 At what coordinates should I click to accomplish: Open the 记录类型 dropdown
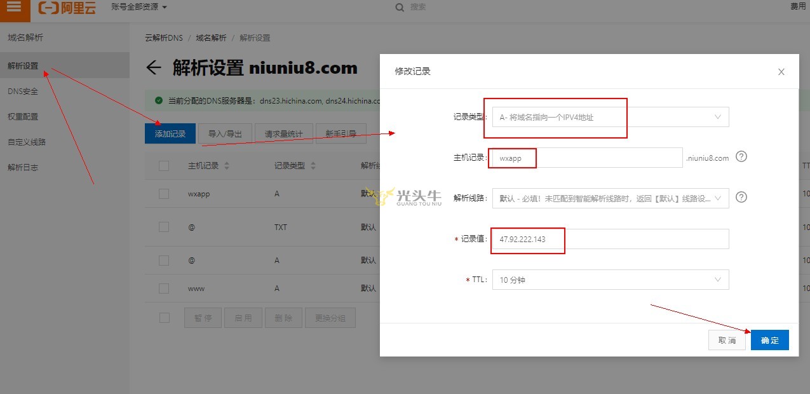pos(610,117)
